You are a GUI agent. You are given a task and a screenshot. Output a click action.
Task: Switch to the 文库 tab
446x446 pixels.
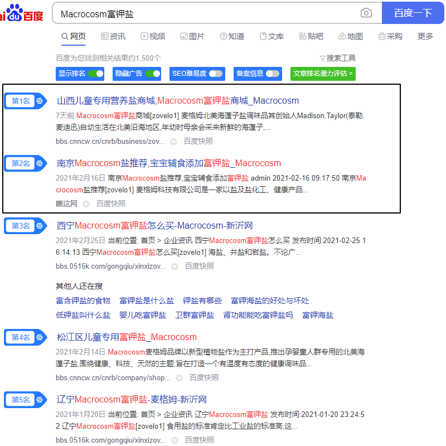(272, 36)
